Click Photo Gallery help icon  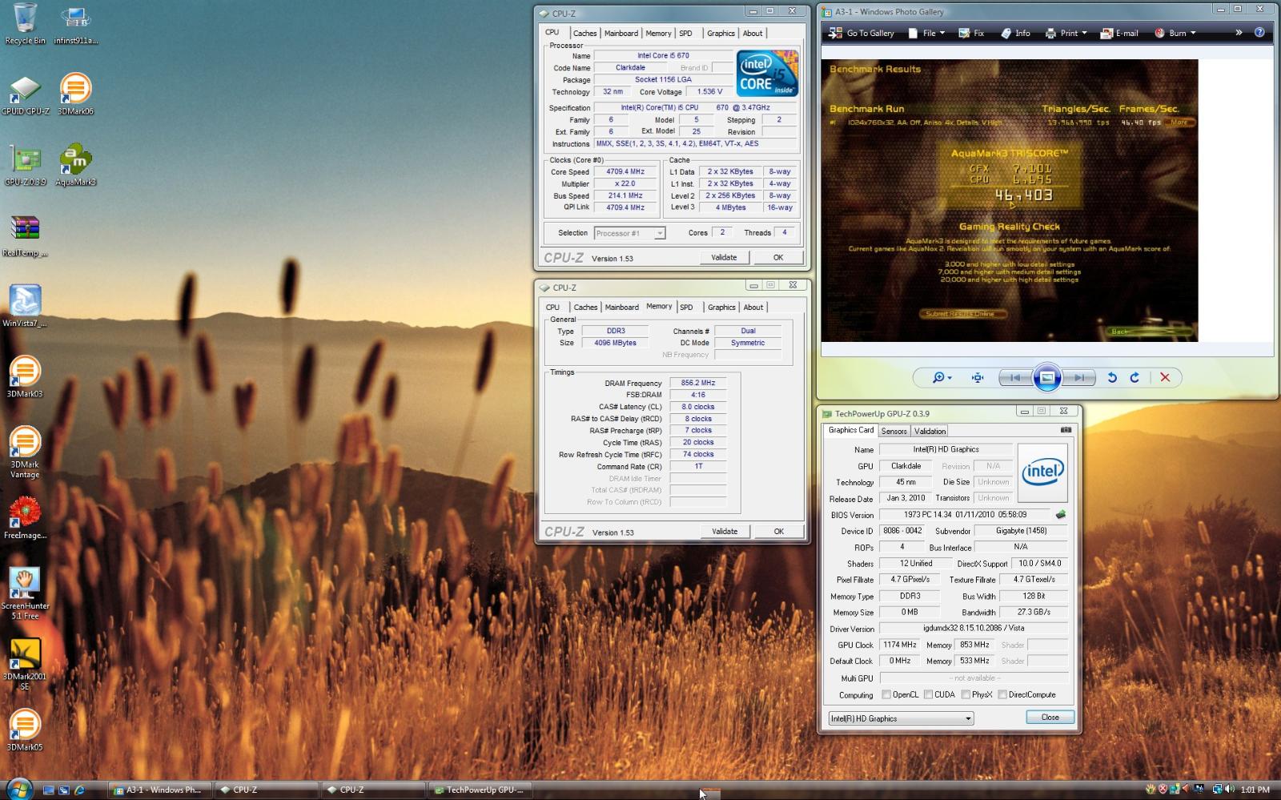[1259, 33]
